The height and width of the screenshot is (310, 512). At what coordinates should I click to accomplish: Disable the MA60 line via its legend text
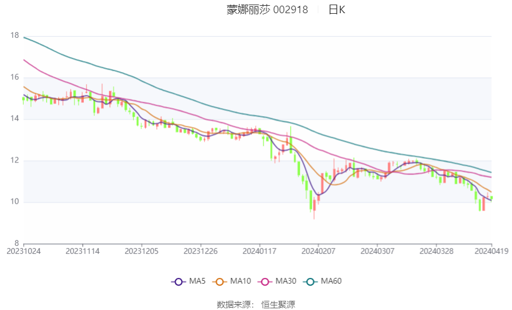[x=331, y=281]
